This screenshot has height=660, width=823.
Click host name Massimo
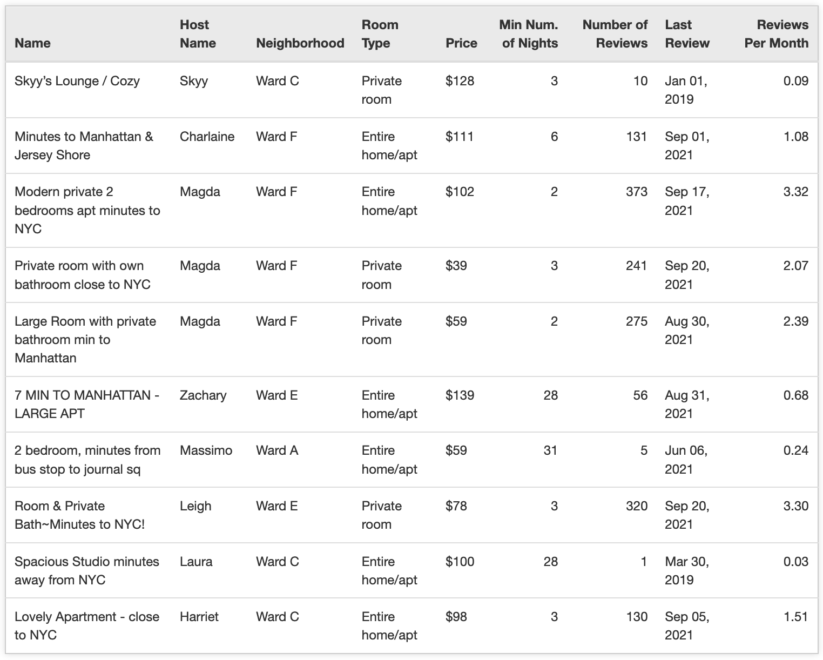pos(206,450)
